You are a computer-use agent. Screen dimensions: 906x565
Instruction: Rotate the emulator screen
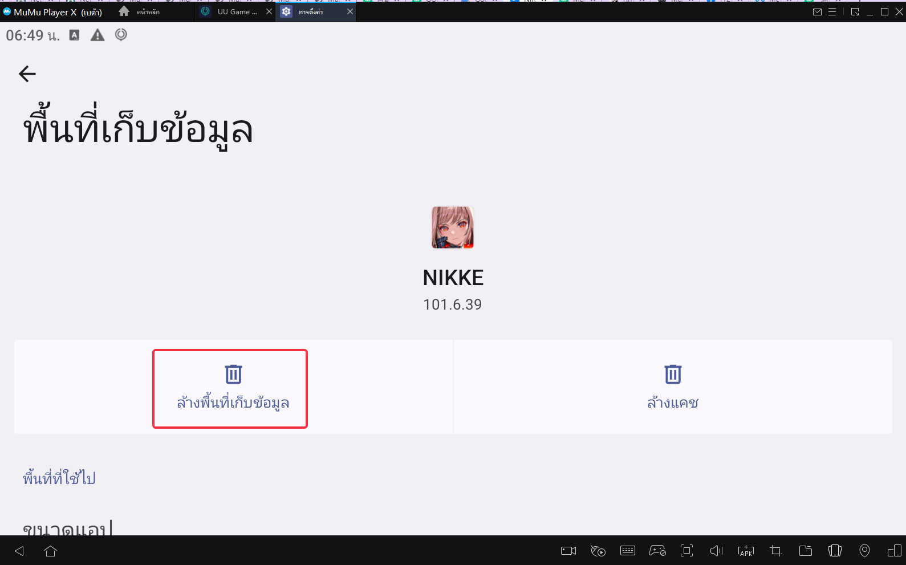click(835, 551)
